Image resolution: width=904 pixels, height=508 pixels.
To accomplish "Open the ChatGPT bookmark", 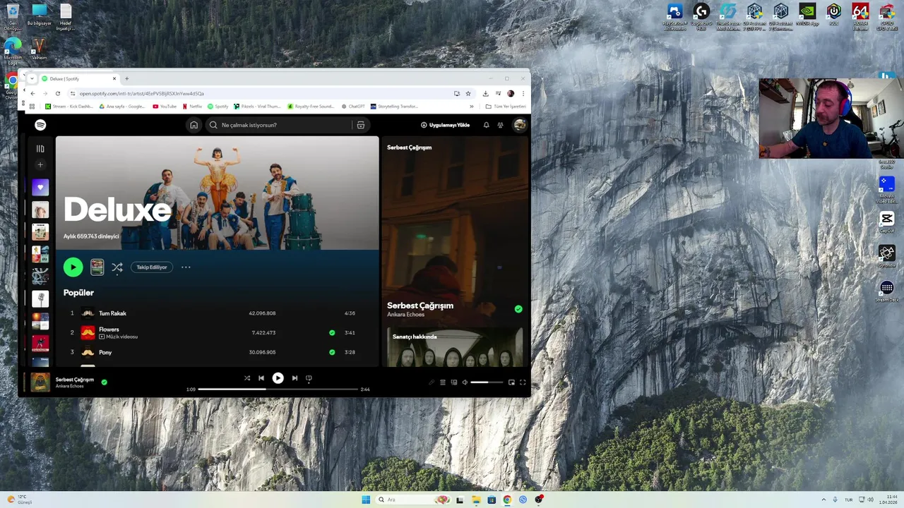I will (353, 107).
